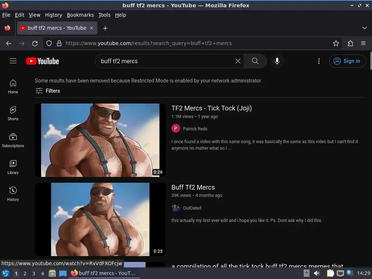Open Library from the sidebar
Screen dimensions: 372x279
point(13,167)
